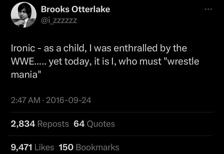
Task: Click the 64 quote count number
Action: tap(79, 124)
